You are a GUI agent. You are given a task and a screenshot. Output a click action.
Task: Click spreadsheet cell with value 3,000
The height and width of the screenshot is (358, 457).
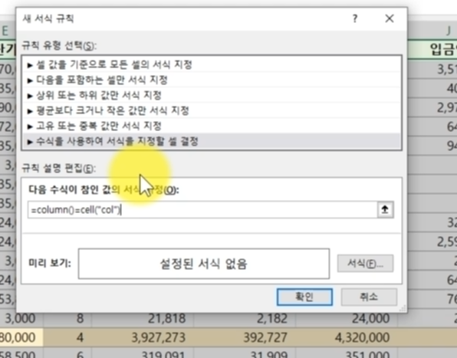pos(21,318)
